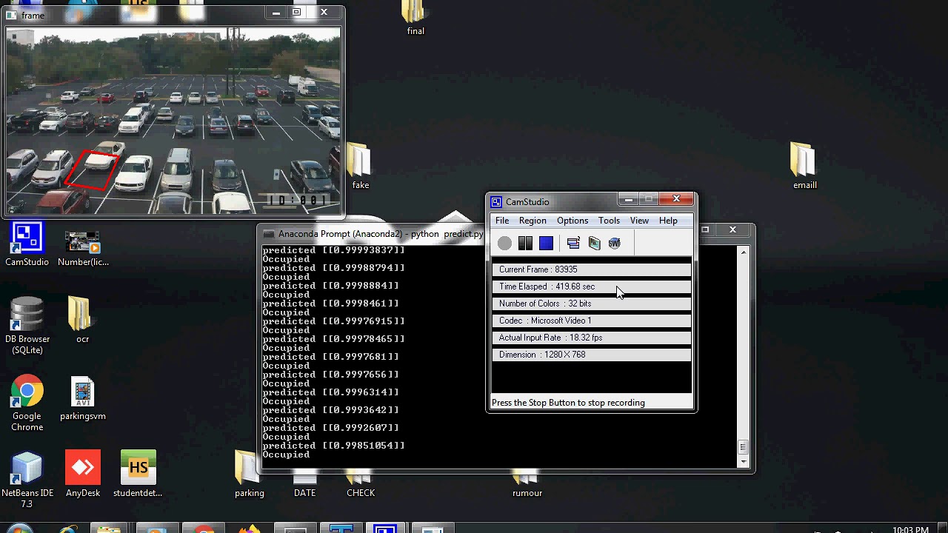Click the Anaconda Prompt title bar icon
This screenshot has height=533, width=948.
coord(268,234)
